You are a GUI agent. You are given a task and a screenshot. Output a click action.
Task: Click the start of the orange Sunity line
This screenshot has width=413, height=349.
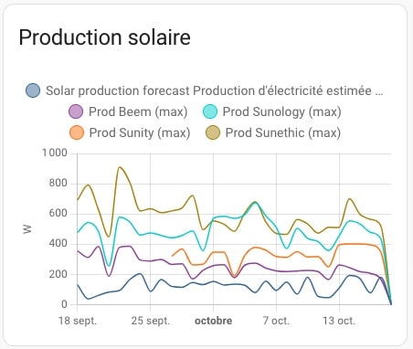click(x=173, y=256)
